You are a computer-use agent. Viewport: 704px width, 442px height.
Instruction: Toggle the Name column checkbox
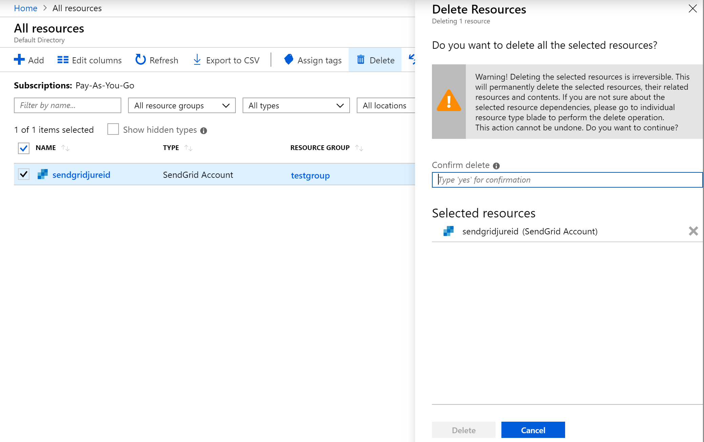click(x=24, y=148)
